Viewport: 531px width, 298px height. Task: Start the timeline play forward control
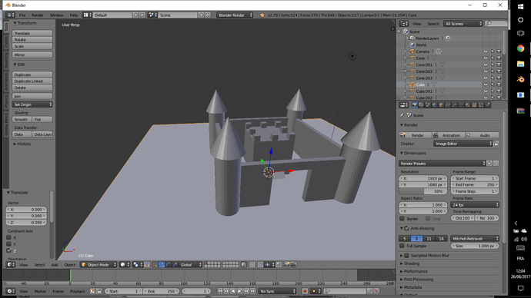239,291
